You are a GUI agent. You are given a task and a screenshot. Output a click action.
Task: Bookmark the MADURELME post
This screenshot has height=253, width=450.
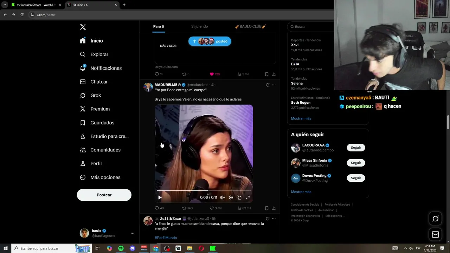(267, 208)
